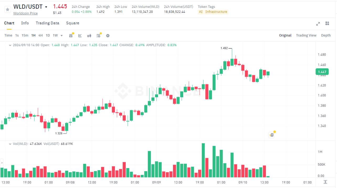The height and width of the screenshot is (188, 337).
Task: Click the 09/10 date on time axis
Action: (x=243, y=182)
